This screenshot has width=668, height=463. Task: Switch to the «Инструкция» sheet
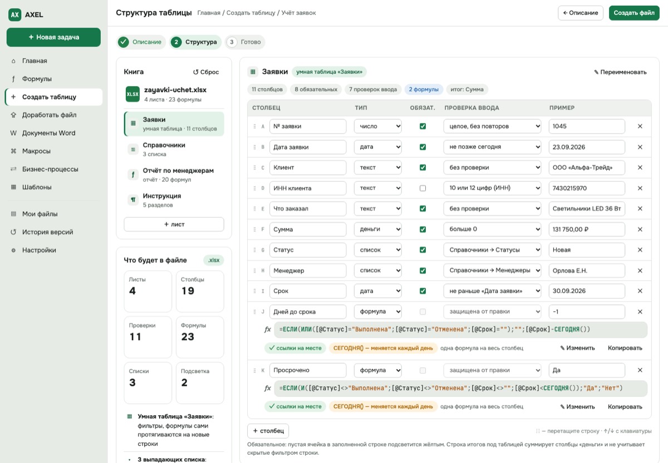click(174, 200)
